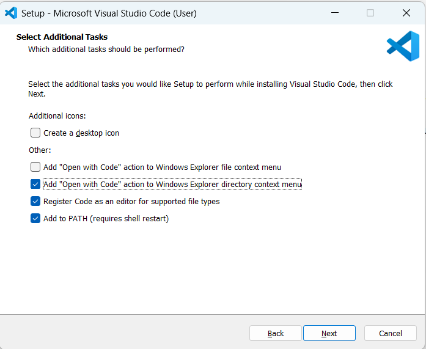Uncheck Open with Code directory context menu option

tap(35, 184)
